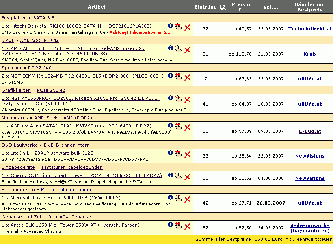
Task: Click the LZ column header abbreviation
Action: pyautogui.click(x=223, y=7)
